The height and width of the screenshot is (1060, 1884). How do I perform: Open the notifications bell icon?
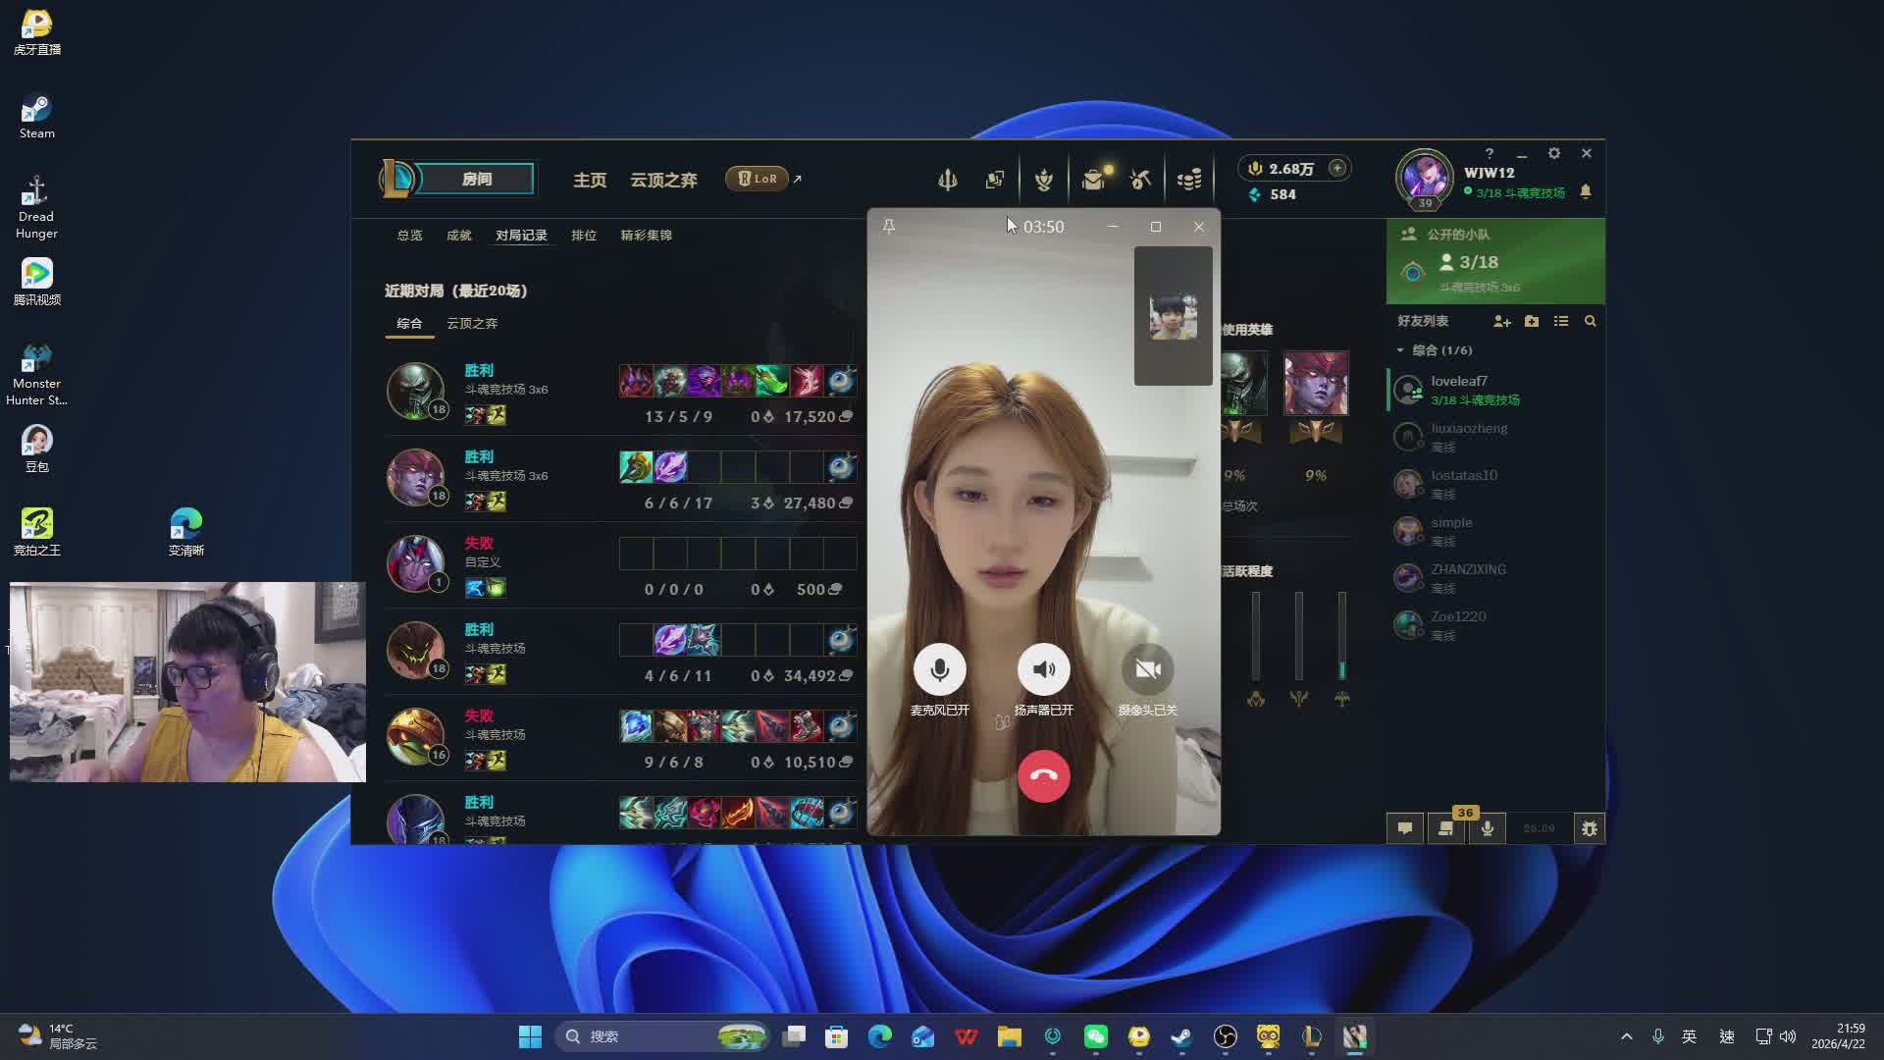[1586, 191]
